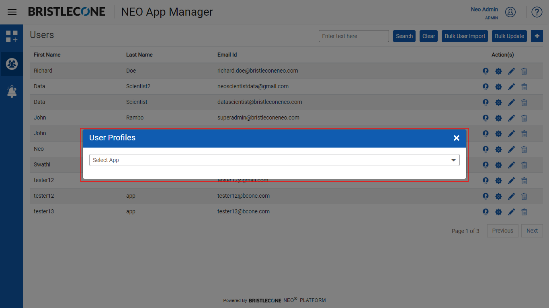Open profile icon for Swathi row
549x308 pixels.
click(x=485, y=165)
